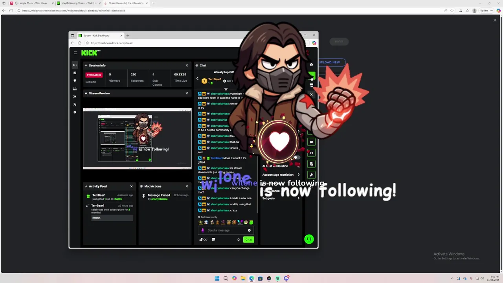Click the Message Pinned mod action
The width and height of the screenshot is (503, 283).
point(159,195)
